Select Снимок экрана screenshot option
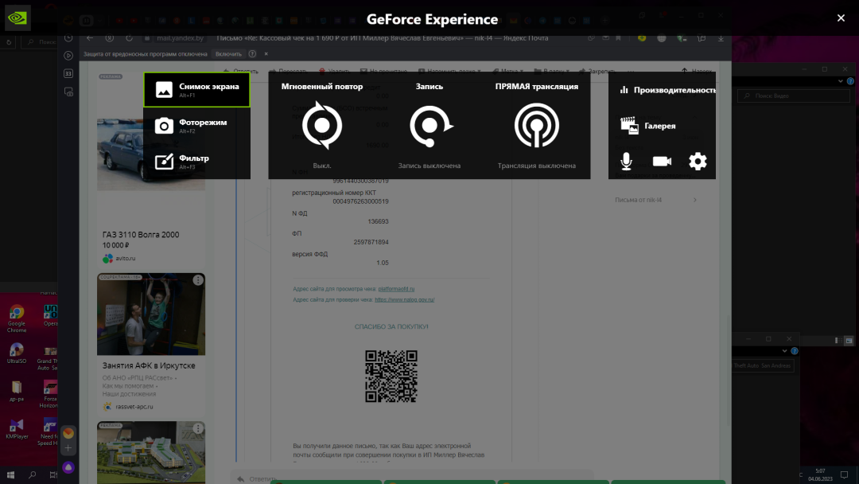The image size is (859, 484). [x=196, y=89]
